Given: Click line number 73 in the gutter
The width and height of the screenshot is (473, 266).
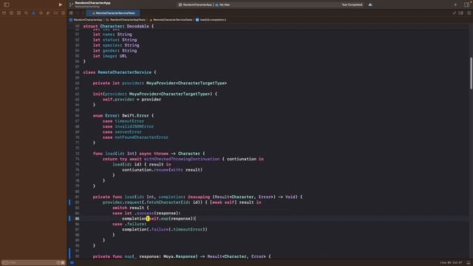Looking at the screenshot, I should click(x=77, y=154).
